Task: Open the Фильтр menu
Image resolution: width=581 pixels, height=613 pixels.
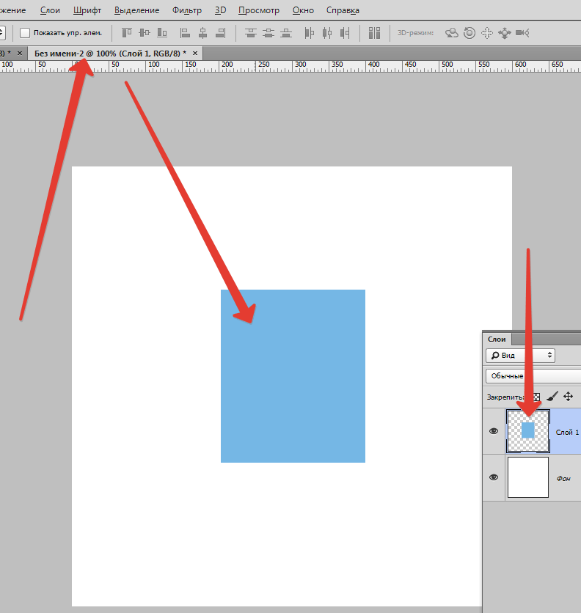Action: click(187, 10)
